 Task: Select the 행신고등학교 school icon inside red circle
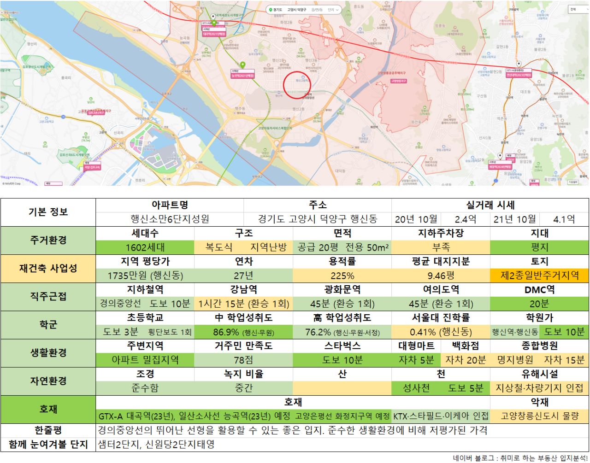point(303,76)
